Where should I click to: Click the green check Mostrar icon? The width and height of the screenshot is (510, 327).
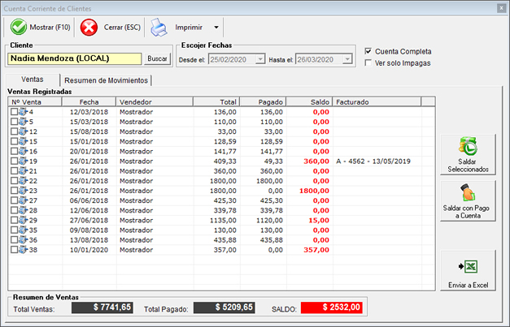pyautogui.click(x=19, y=28)
